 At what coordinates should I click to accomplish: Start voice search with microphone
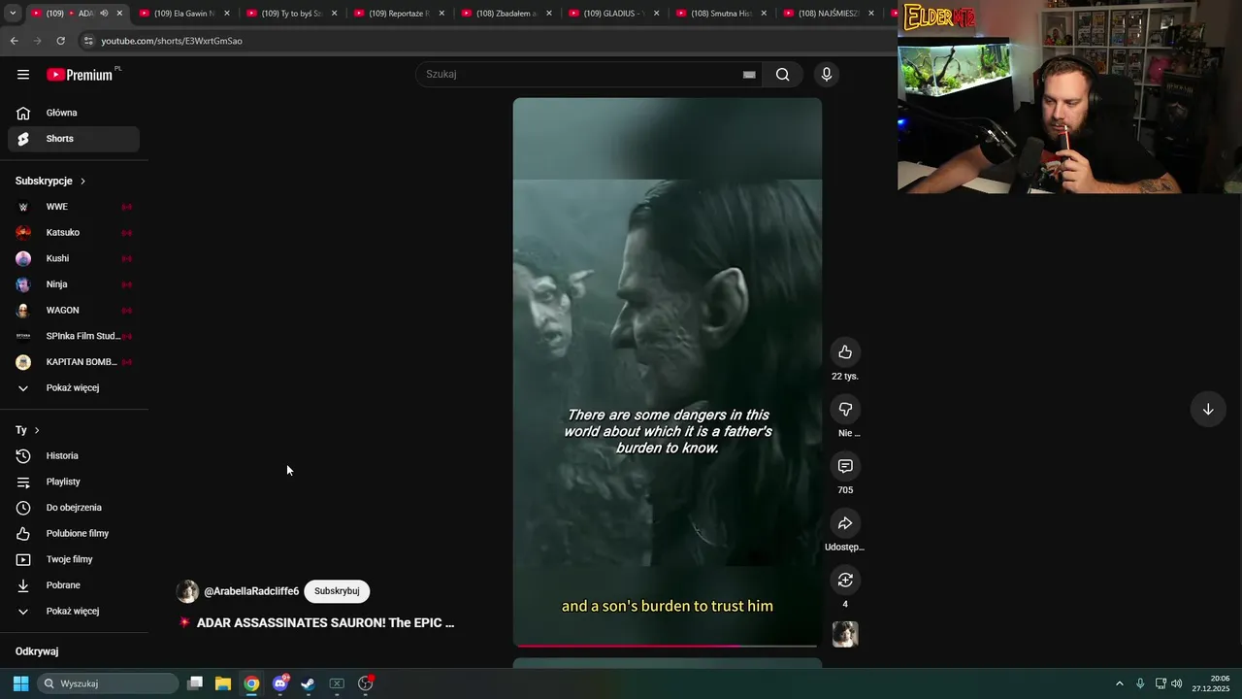(827, 75)
